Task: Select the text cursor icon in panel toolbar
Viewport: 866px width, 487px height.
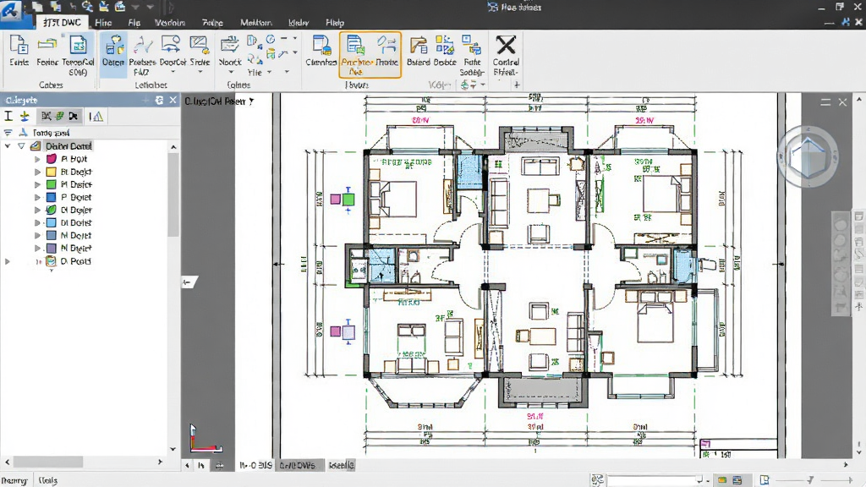Action: pos(8,116)
